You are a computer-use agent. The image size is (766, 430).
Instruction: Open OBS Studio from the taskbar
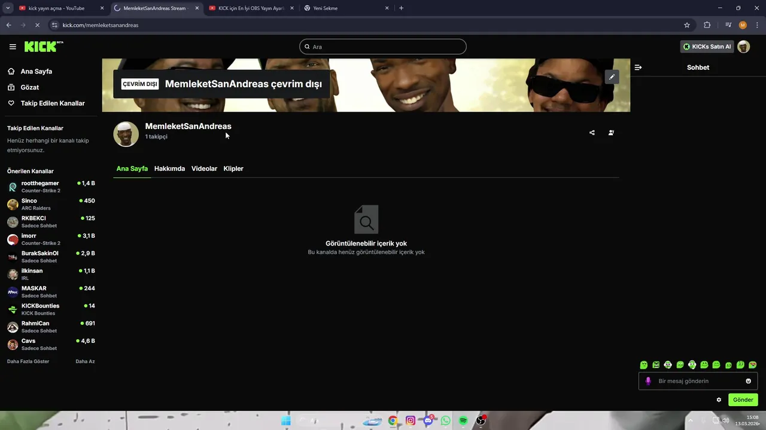(481, 420)
